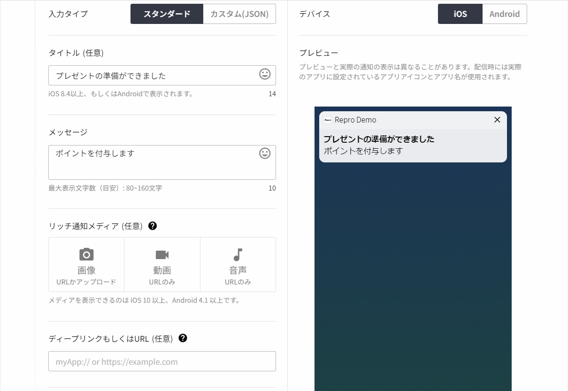
Task: Click the message character count 10
Action: click(x=272, y=188)
